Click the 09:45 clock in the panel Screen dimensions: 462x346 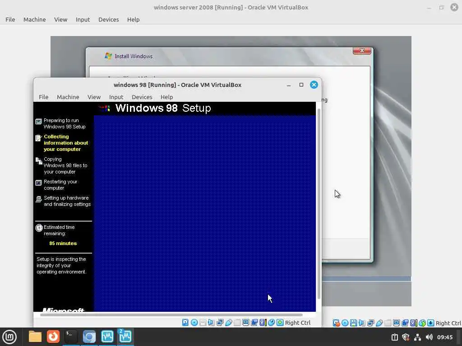click(444, 337)
